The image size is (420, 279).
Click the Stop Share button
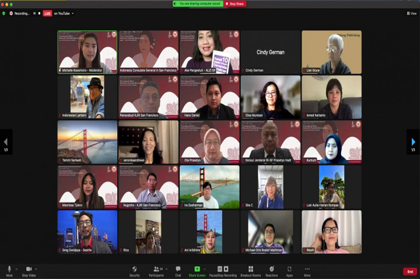[235, 4]
